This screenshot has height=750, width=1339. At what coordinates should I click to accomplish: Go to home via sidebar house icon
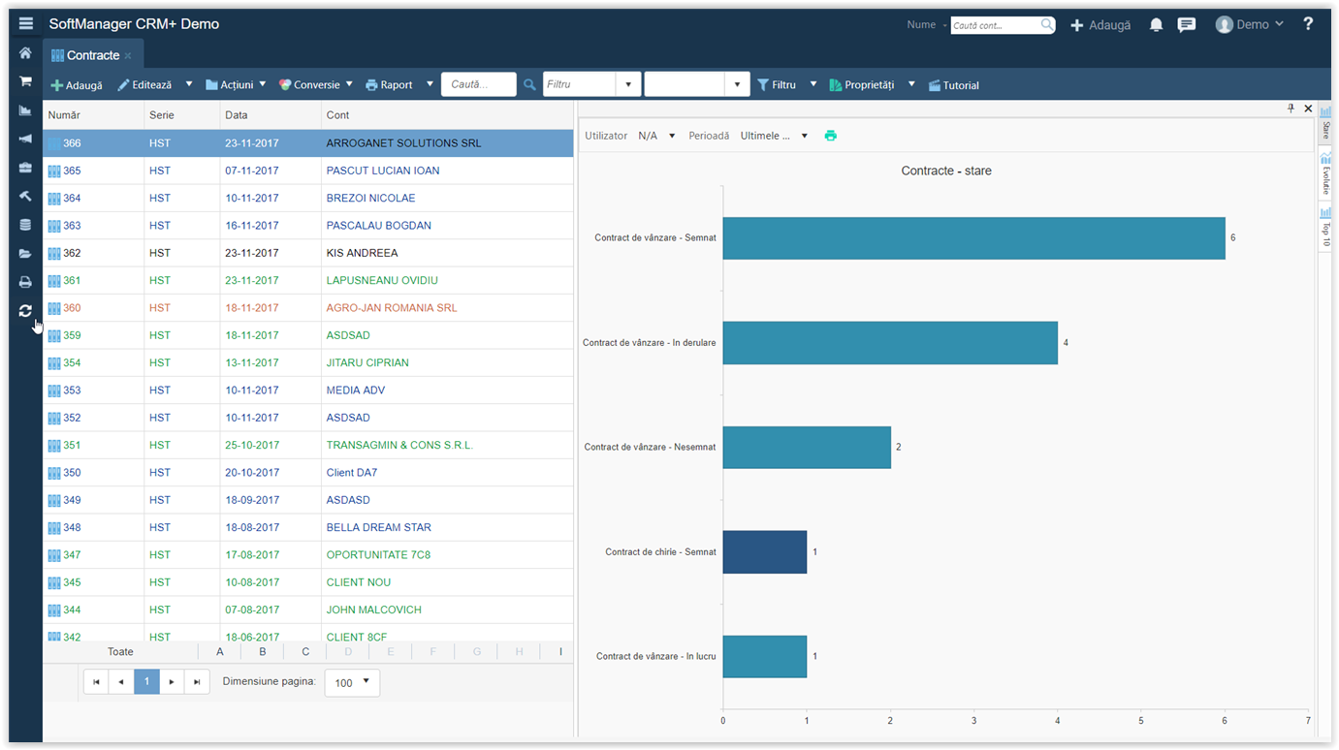coord(25,53)
